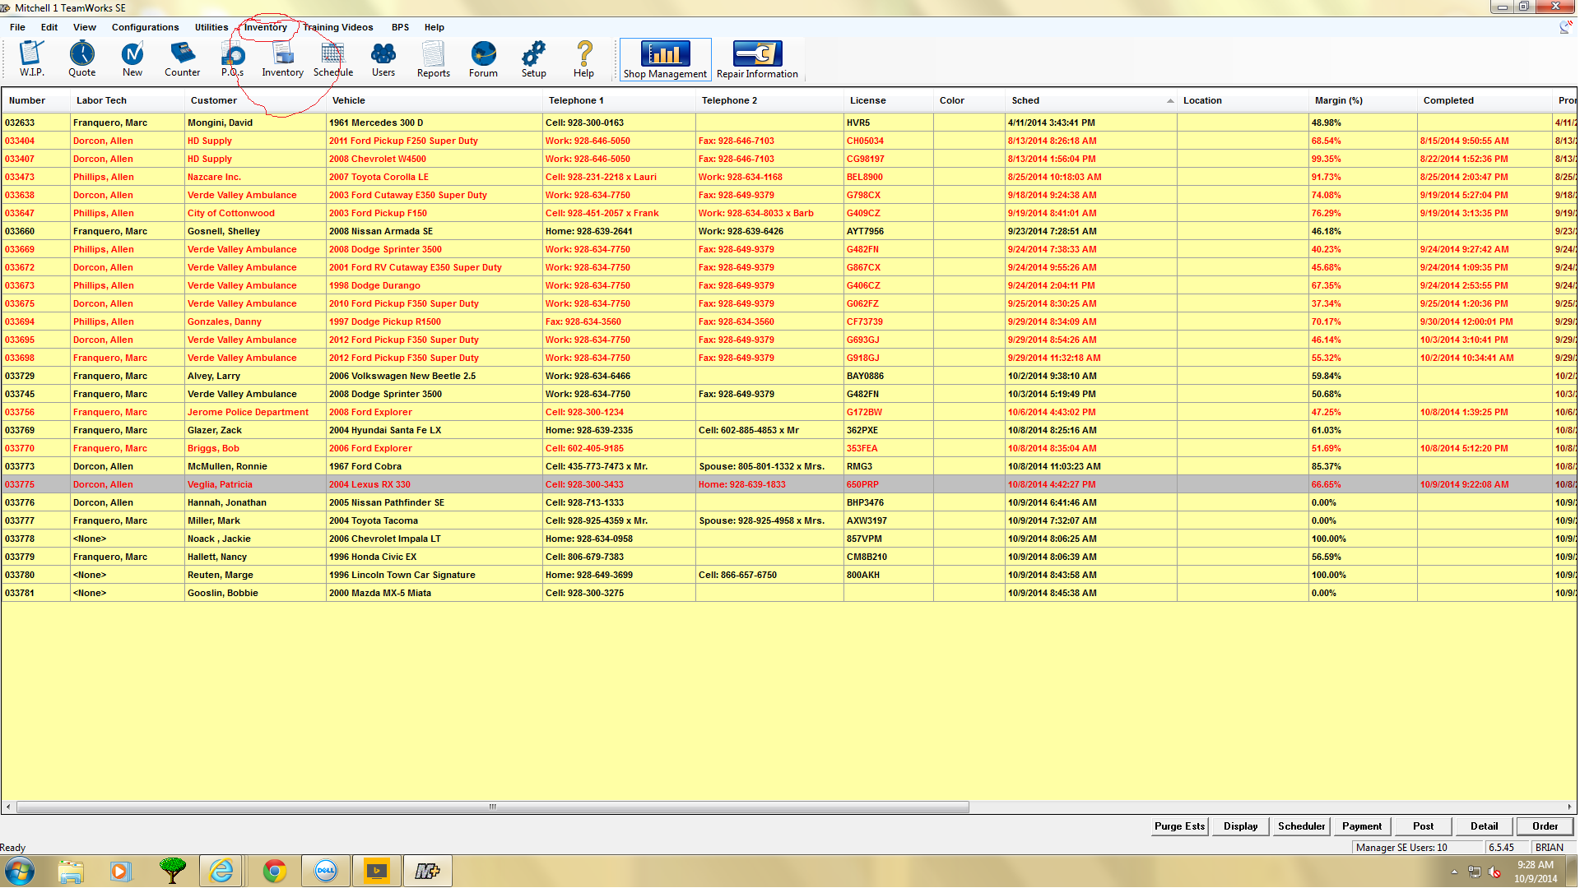Screen dimensions: 1580x888
Task: Switch to Repair Information module
Action: point(757,59)
